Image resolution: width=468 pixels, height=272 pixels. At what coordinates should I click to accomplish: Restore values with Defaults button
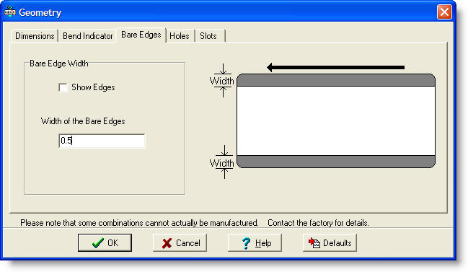[330, 242]
